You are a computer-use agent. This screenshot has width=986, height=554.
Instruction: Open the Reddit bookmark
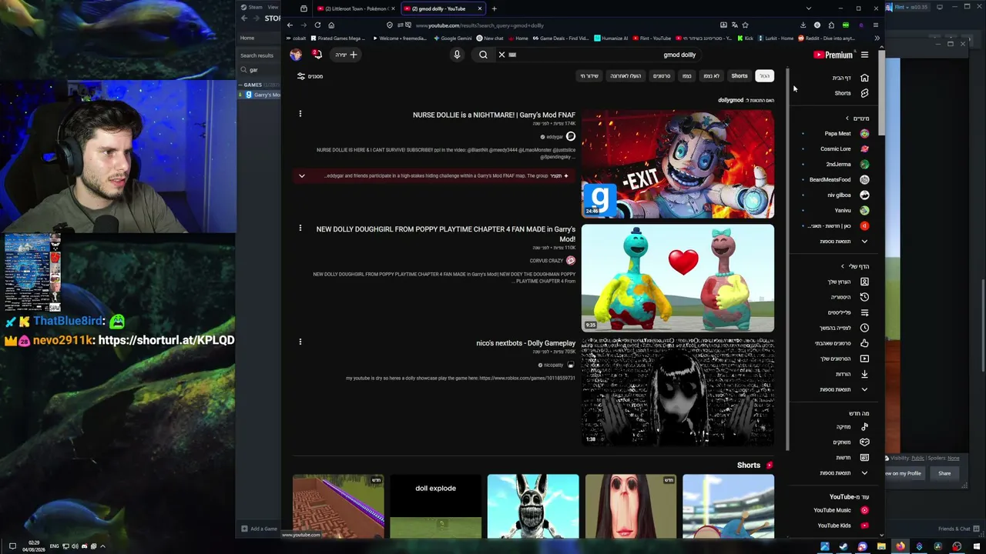pos(827,38)
